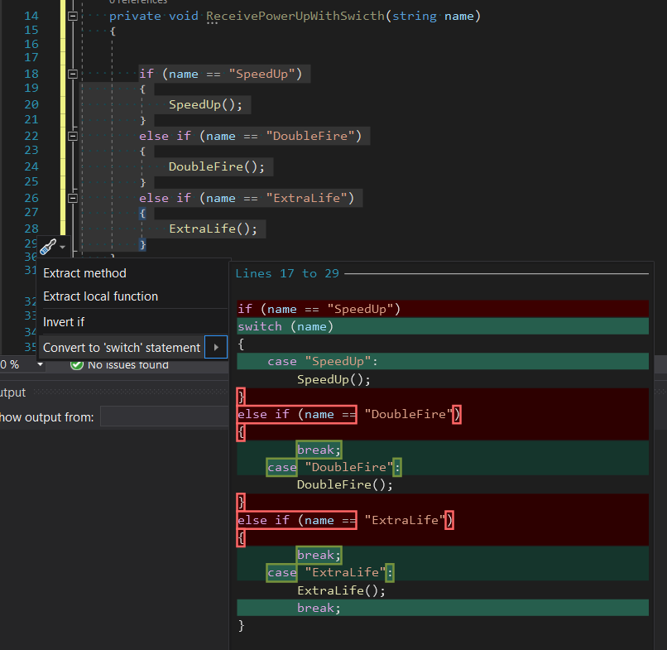Click the final break; in the preview

point(319,608)
